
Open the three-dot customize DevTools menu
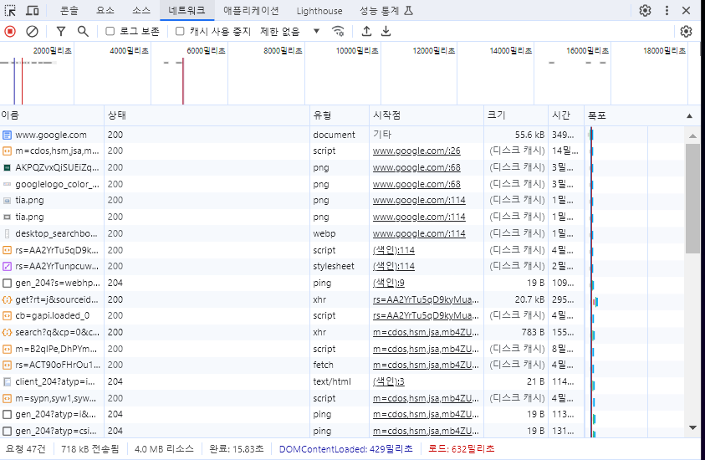(x=667, y=10)
